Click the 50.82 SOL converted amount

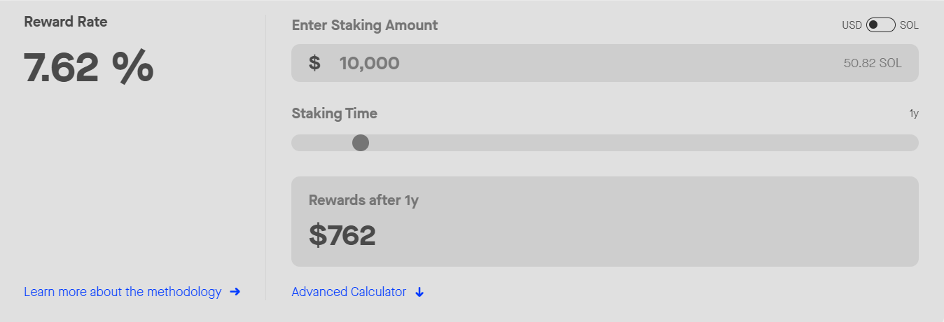873,63
